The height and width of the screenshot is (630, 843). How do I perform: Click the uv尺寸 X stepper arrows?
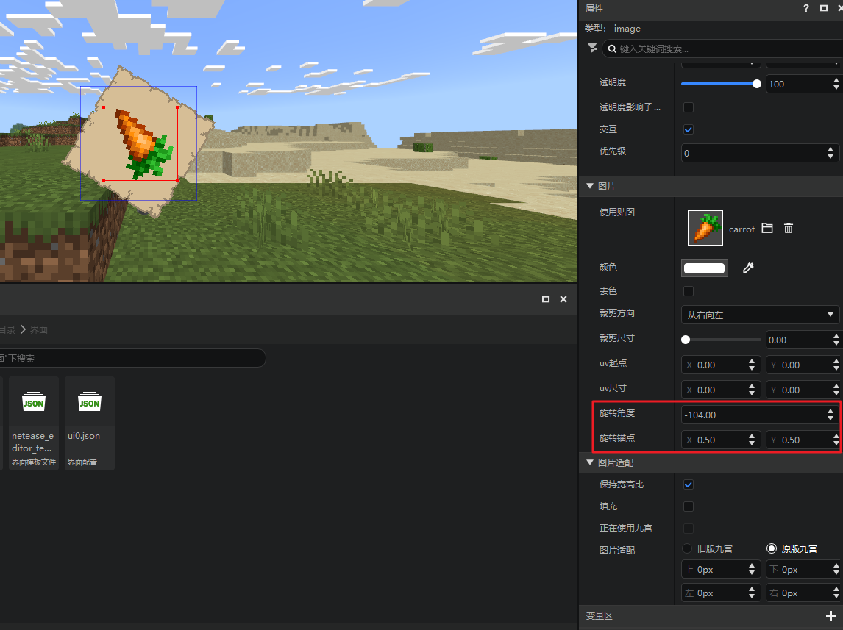coord(752,390)
